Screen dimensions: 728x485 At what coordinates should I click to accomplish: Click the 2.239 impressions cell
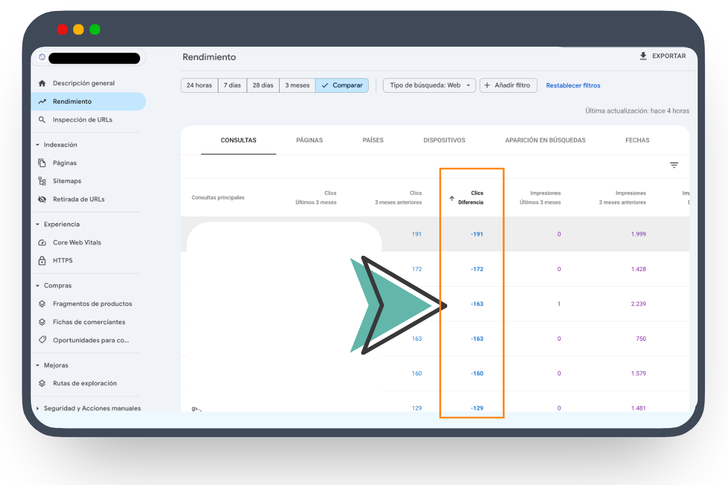pos(638,304)
